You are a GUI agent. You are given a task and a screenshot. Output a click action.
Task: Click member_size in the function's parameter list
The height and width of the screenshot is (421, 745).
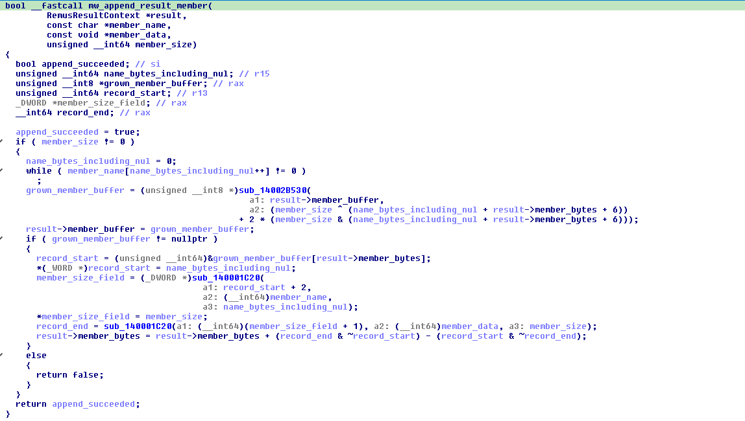(x=164, y=45)
